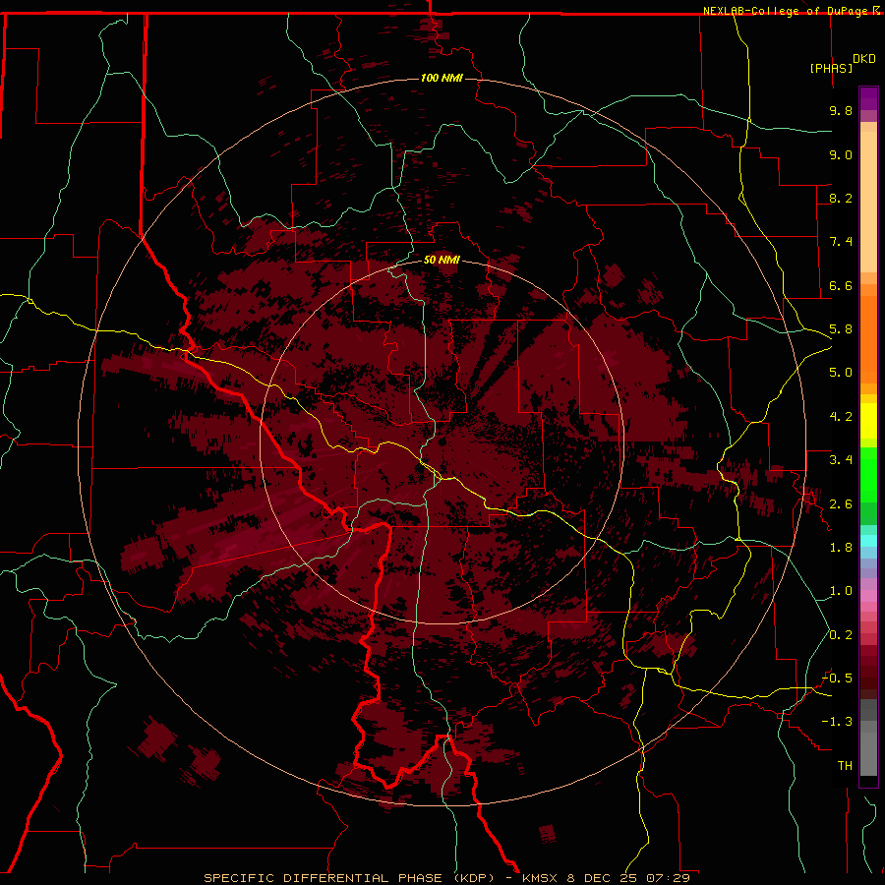Click the 9.0 scale label
885x885 pixels.
[x=841, y=154]
